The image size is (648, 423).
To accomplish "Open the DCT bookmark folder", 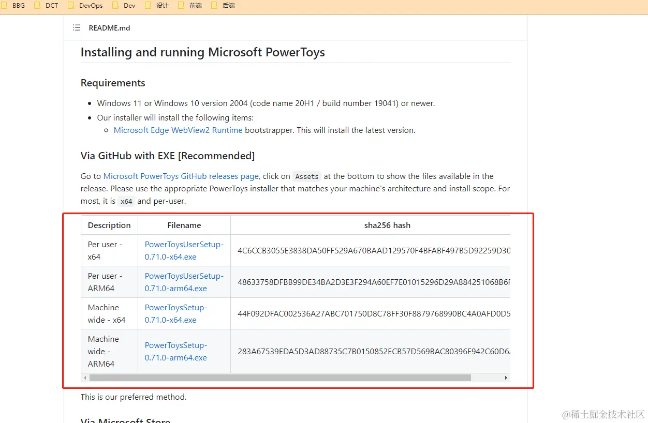I will 47,6.
